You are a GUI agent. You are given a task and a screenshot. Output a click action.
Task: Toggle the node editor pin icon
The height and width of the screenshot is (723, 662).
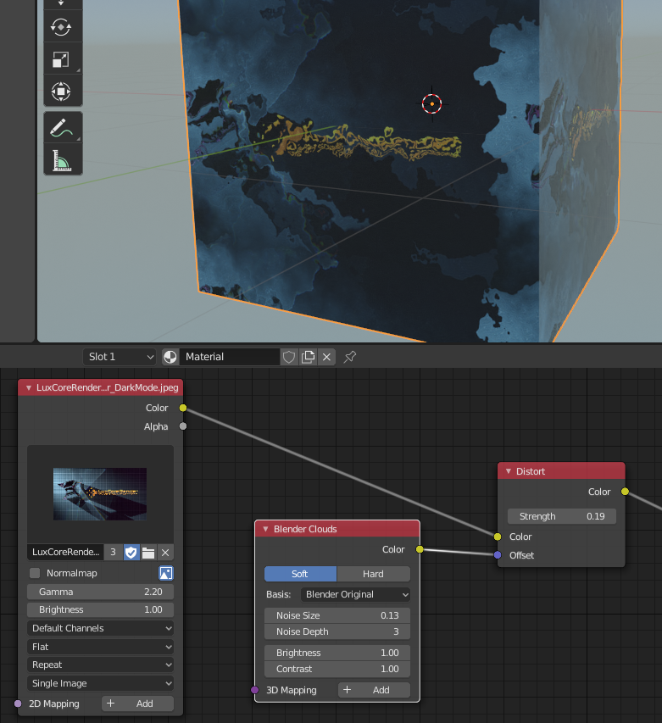pos(350,357)
